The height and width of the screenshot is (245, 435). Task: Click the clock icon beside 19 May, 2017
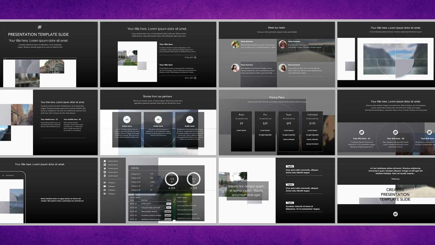pyautogui.click(x=195, y=57)
